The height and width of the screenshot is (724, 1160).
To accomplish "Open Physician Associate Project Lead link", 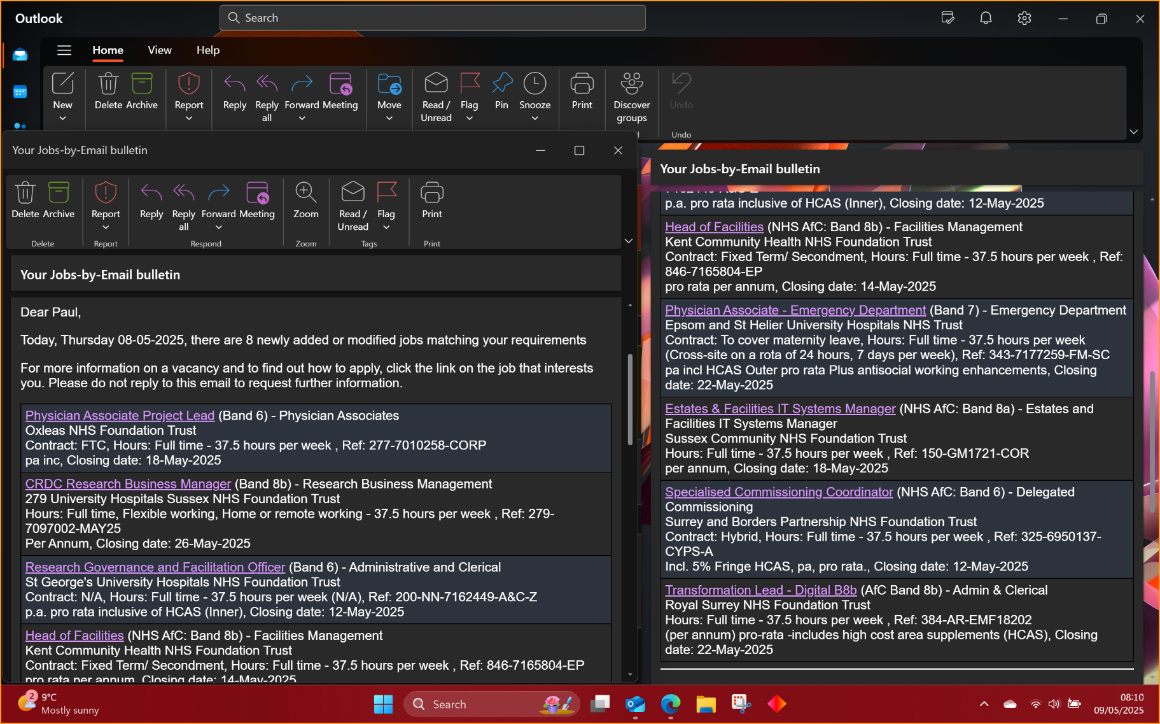I will click(x=120, y=416).
